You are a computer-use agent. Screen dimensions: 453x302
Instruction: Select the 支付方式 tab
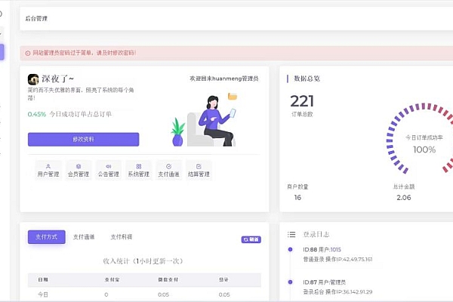(x=47, y=237)
